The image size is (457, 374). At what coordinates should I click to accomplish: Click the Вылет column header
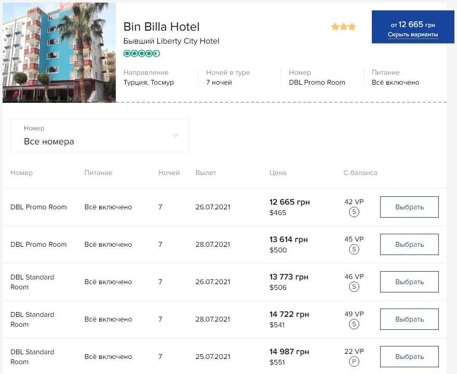point(206,172)
